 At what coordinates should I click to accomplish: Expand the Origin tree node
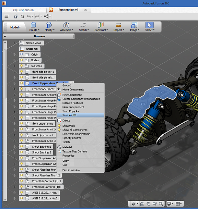(x=14, y=54)
